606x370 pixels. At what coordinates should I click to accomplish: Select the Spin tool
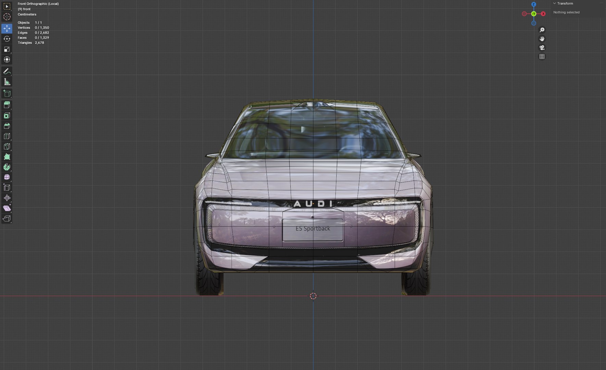click(7, 167)
